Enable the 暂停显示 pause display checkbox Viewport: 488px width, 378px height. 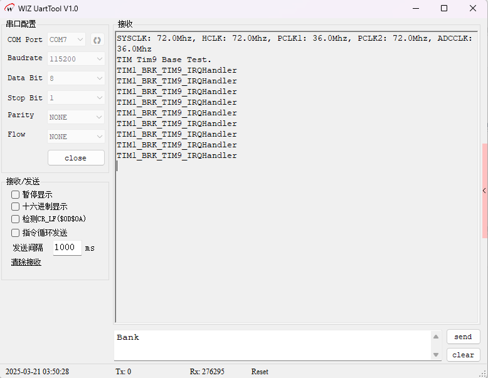click(16, 195)
